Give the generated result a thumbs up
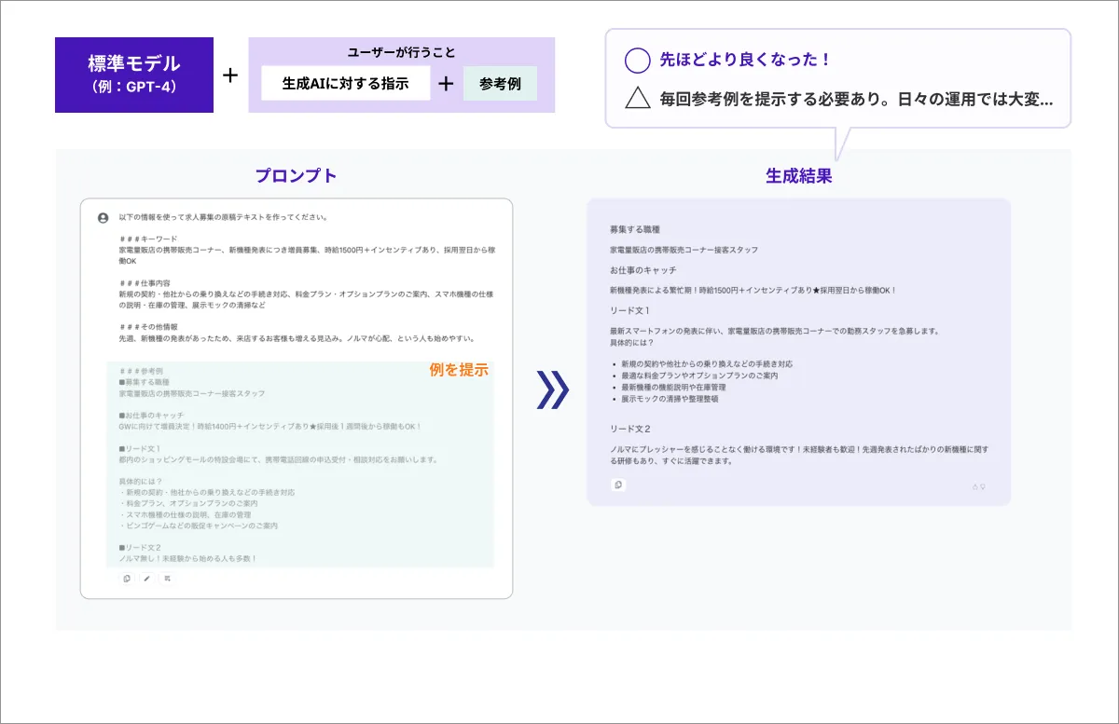This screenshot has width=1119, height=724. [x=975, y=486]
